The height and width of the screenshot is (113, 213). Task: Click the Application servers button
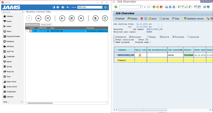pyautogui.click(x=194, y=18)
